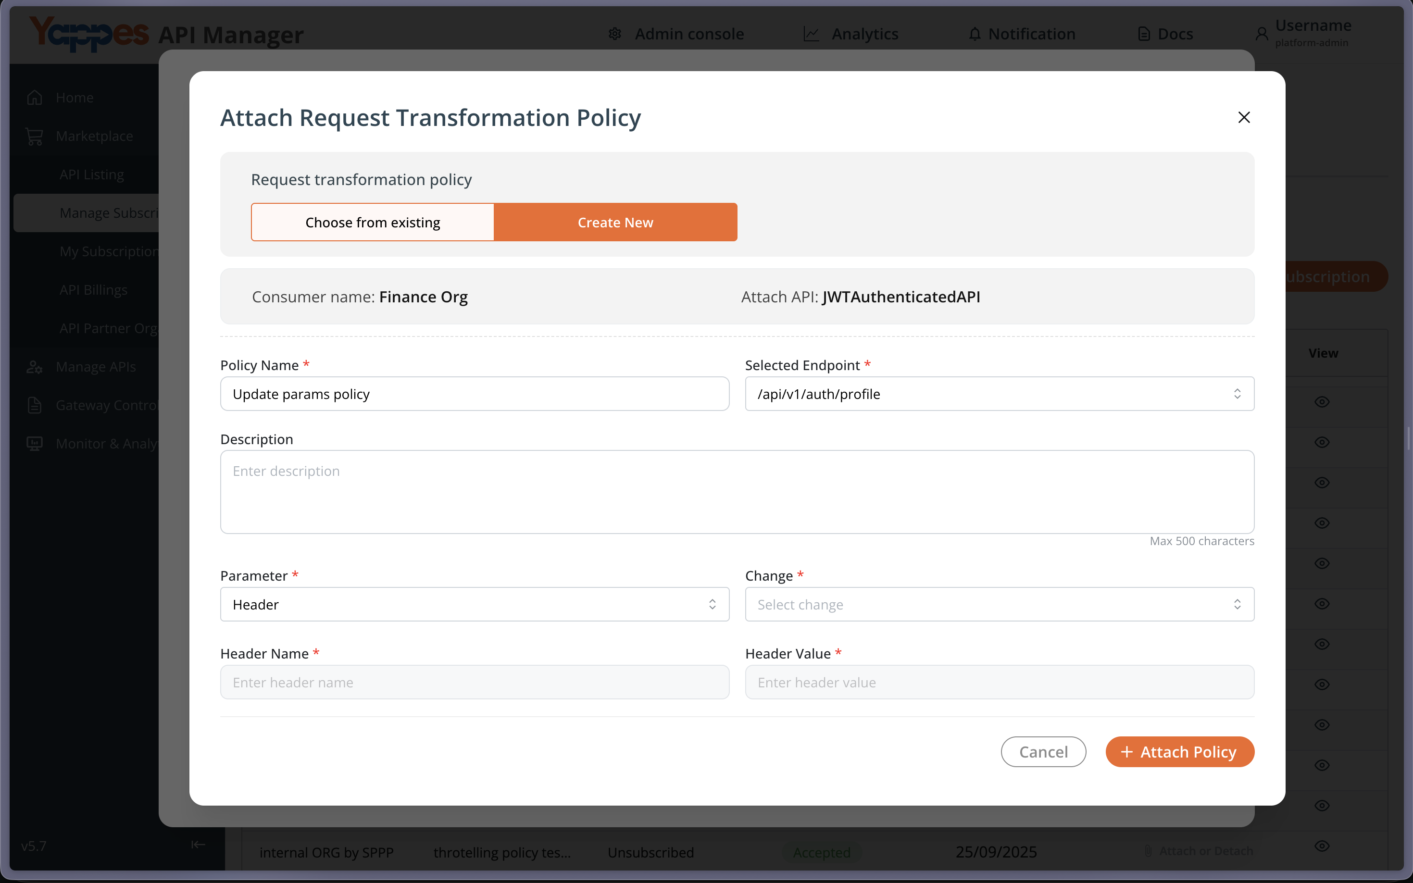
Task: Open the Parameter dropdown showing Header
Action: pyautogui.click(x=475, y=604)
